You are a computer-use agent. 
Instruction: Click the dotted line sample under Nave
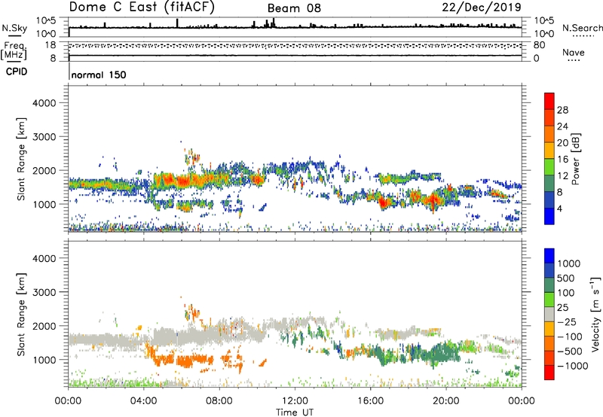(x=574, y=61)
